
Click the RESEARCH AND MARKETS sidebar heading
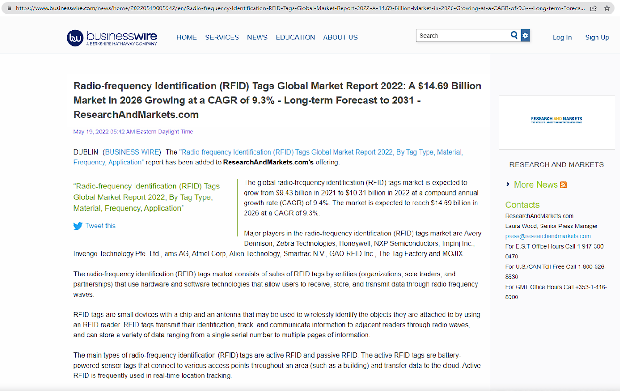tap(556, 164)
